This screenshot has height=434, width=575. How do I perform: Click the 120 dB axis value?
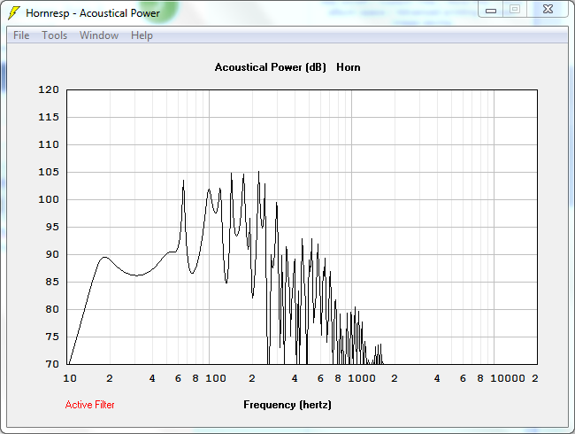click(x=49, y=89)
